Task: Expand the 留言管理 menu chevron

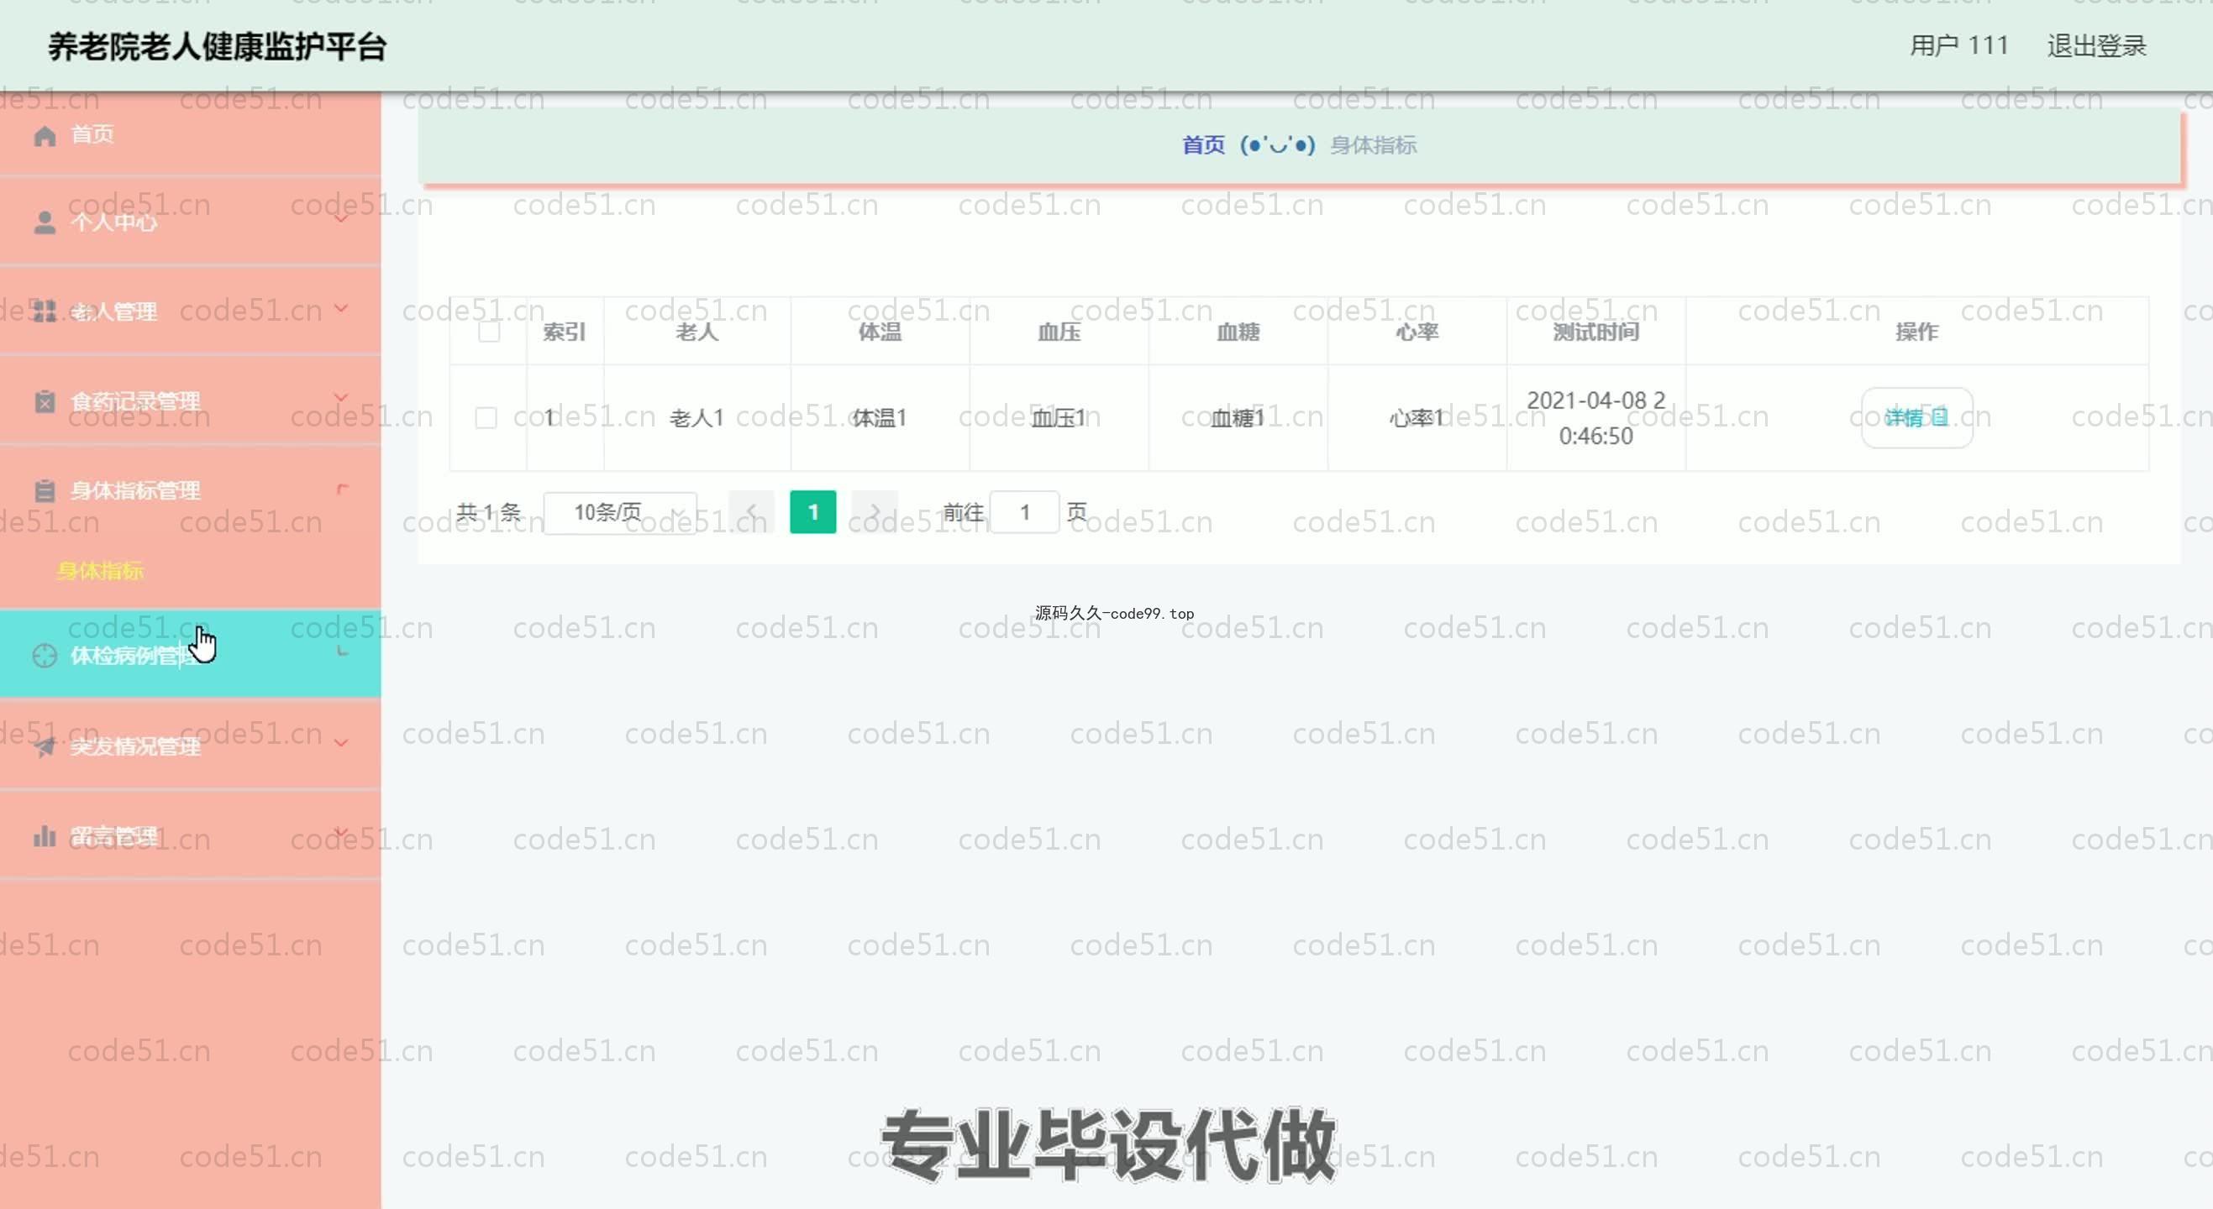Action: (341, 832)
